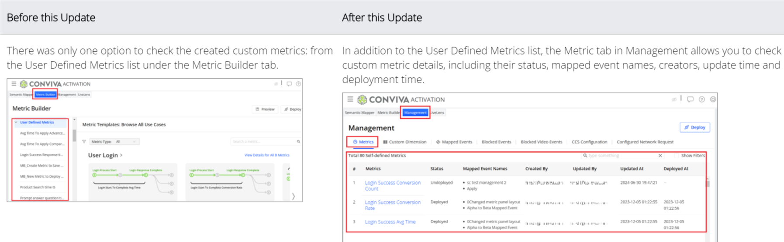Open hamburger menu in Metric Builder screenshot

14,84
